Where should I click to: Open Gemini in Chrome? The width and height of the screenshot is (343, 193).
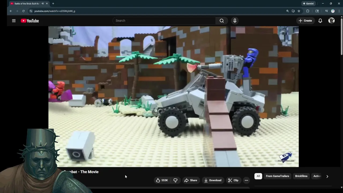pos(308,3)
